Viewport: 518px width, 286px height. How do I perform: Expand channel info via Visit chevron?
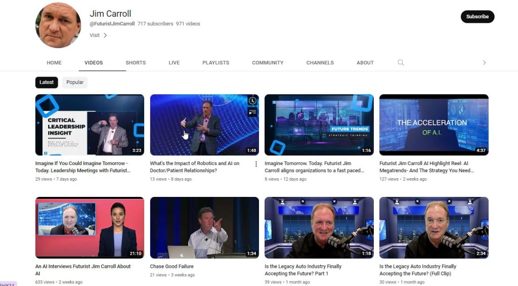click(105, 35)
